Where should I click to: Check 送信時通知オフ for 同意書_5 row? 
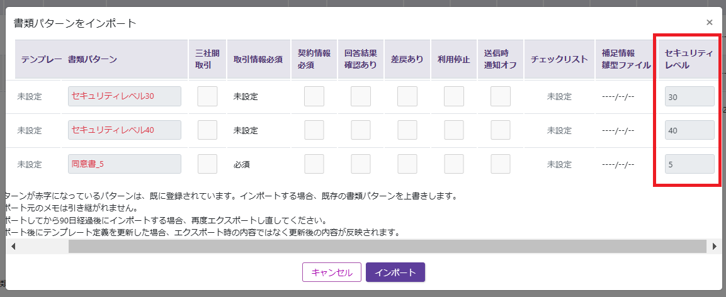click(x=501, y=164)
